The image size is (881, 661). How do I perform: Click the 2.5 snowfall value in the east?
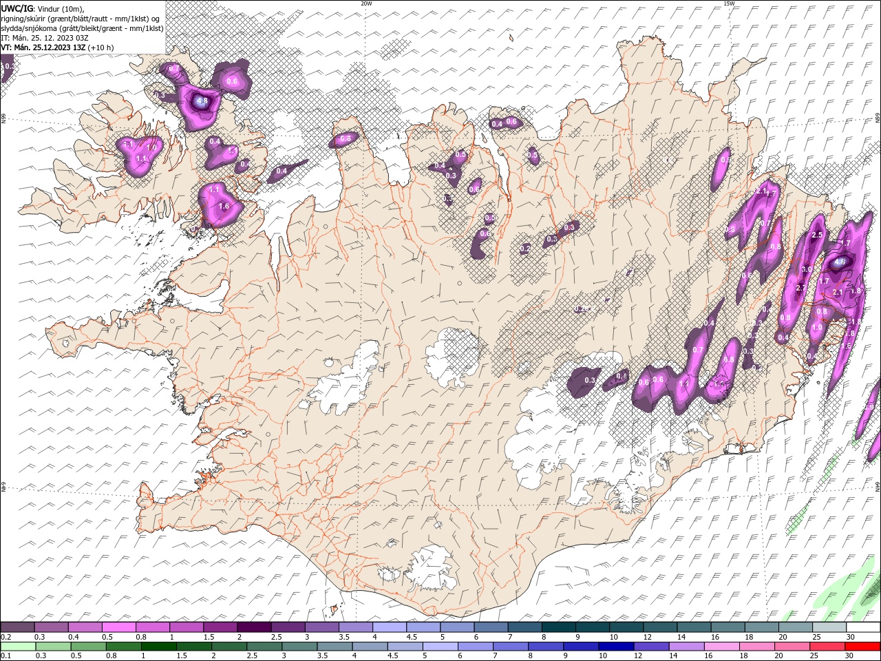click(817, 235)
